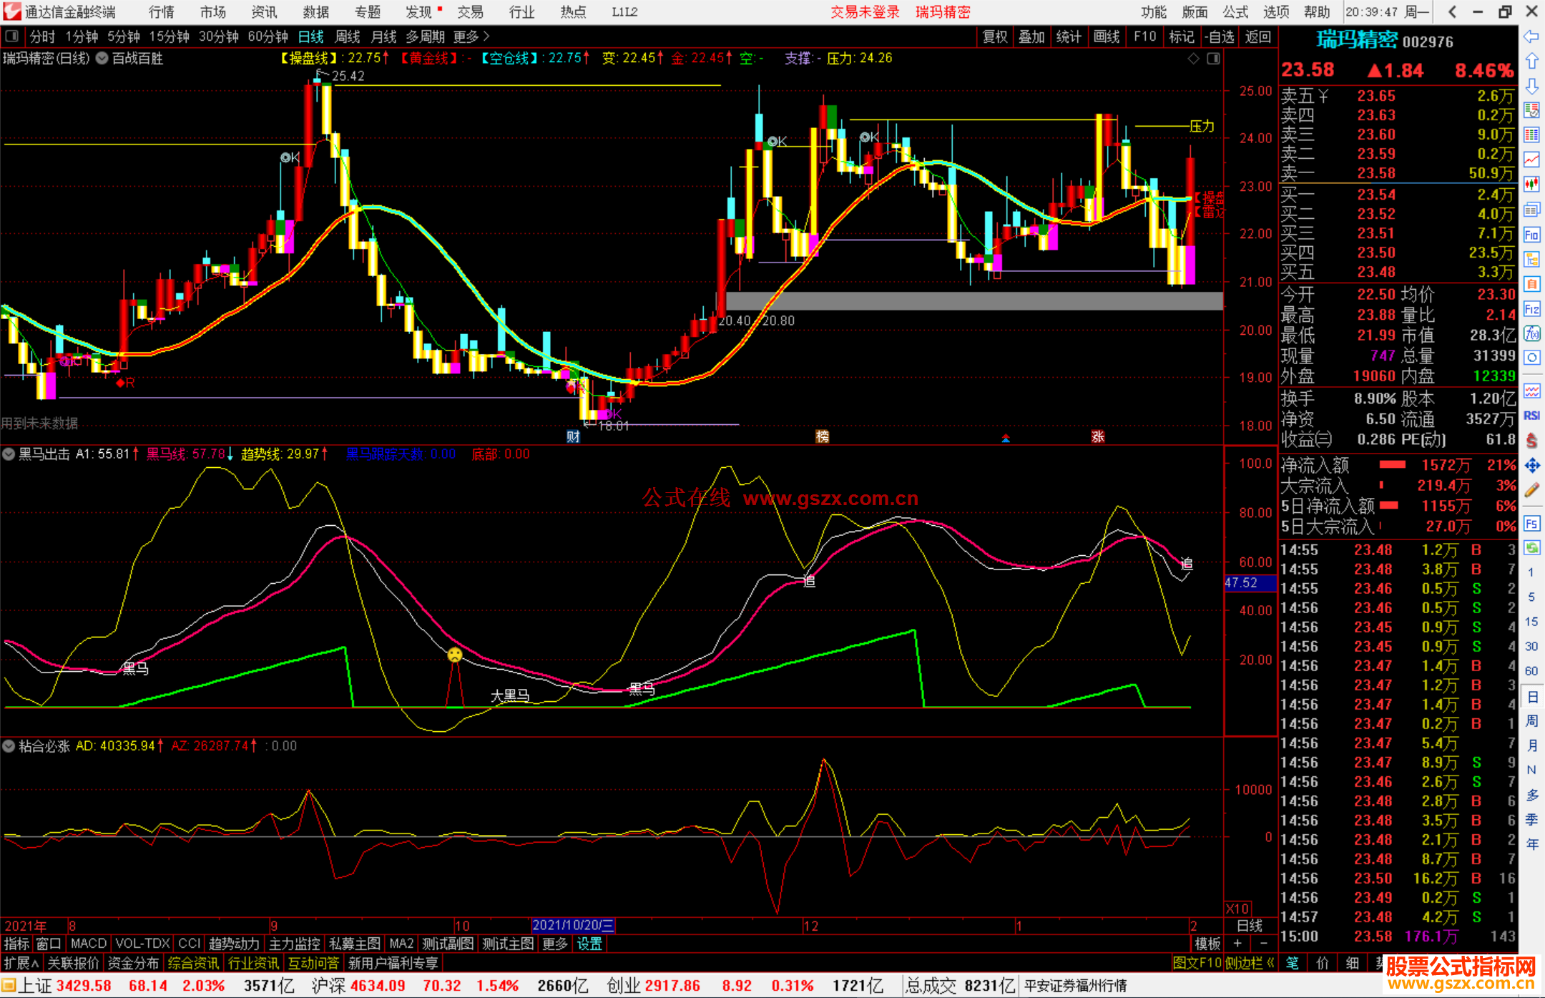The height and width of the screenshot is (998, 1545).
Task: Switch period to 1 minute in sidebar
Action: (1531, 572)
